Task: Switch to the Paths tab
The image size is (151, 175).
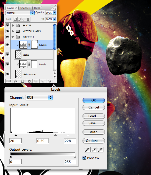Action: pyautogui.click(x=37, y=8)
